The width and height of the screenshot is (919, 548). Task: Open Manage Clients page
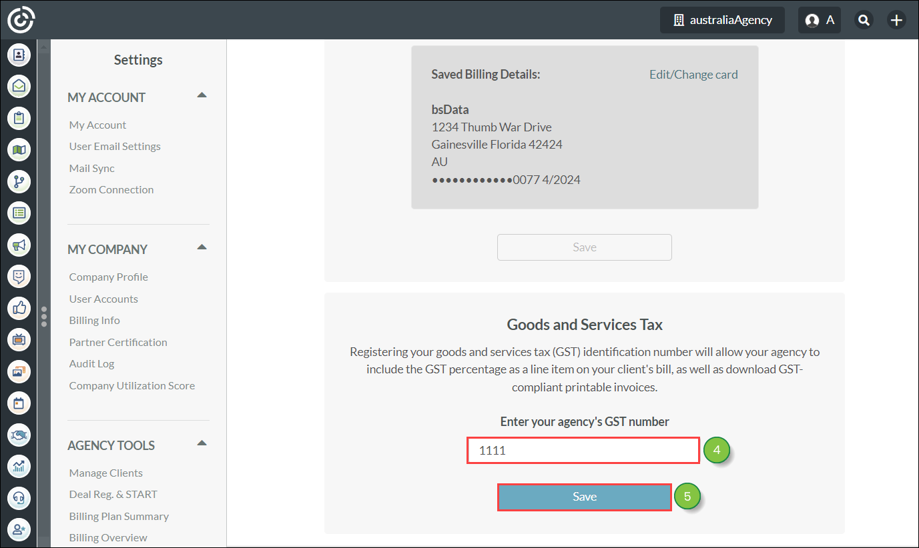106,473
